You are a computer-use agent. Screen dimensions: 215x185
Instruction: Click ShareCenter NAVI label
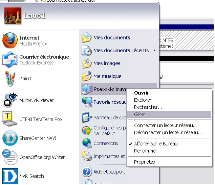(x=38, y=138)
